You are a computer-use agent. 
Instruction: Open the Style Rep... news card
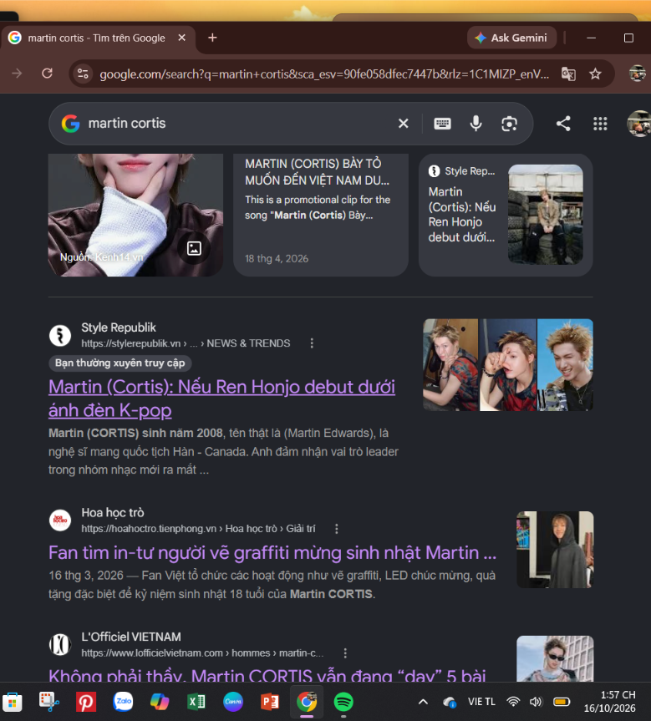pos(505,215)
